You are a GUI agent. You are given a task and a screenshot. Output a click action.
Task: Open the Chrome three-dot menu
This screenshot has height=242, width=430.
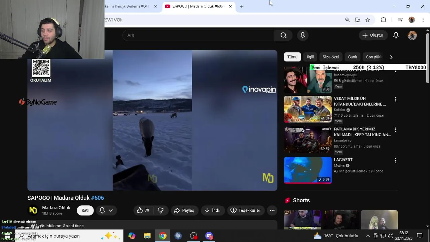[x=423, y=20]
